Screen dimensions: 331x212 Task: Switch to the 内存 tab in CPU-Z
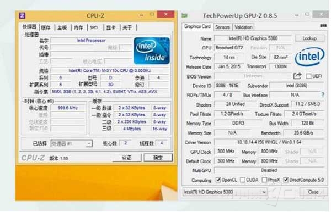tap(78, 27)
